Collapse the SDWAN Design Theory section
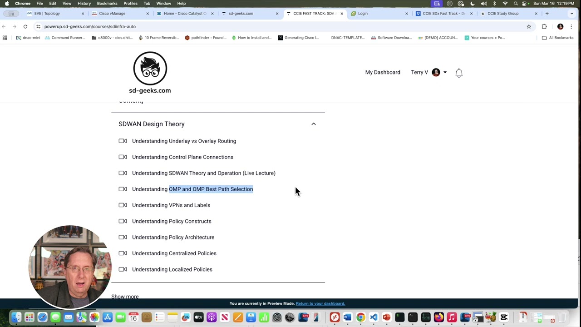The height and width of the screenshot is (327, 581). point(313,124)
